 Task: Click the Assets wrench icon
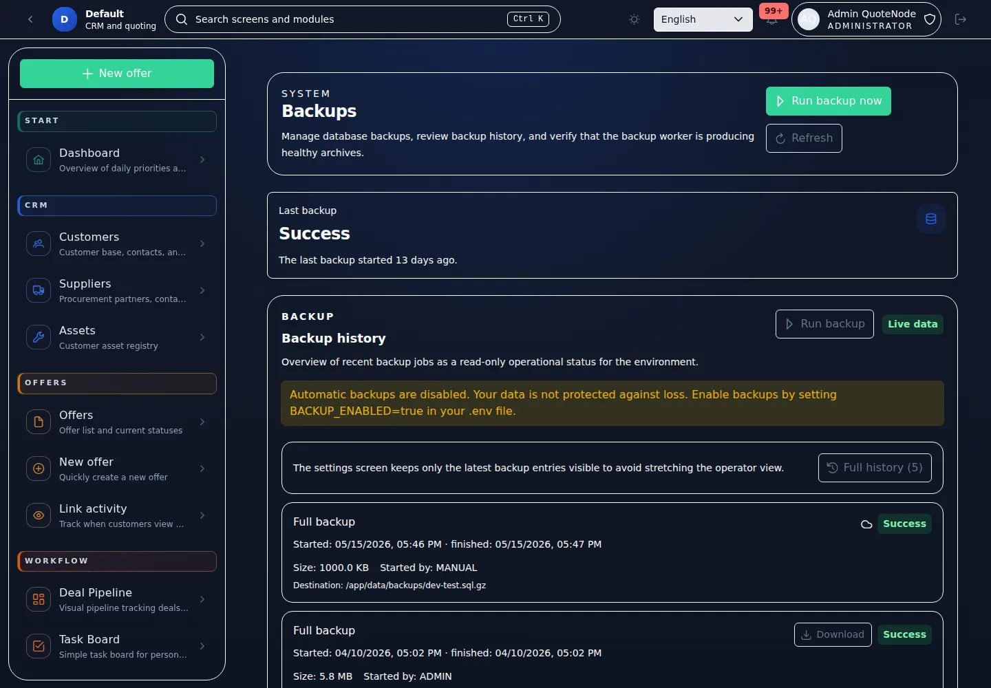39,337
